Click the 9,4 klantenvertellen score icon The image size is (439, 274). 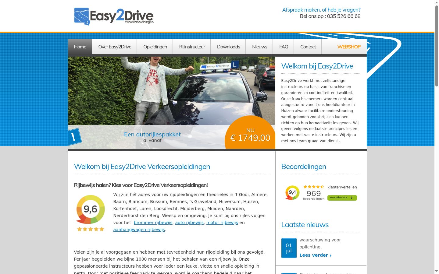(x=292, y=192)
